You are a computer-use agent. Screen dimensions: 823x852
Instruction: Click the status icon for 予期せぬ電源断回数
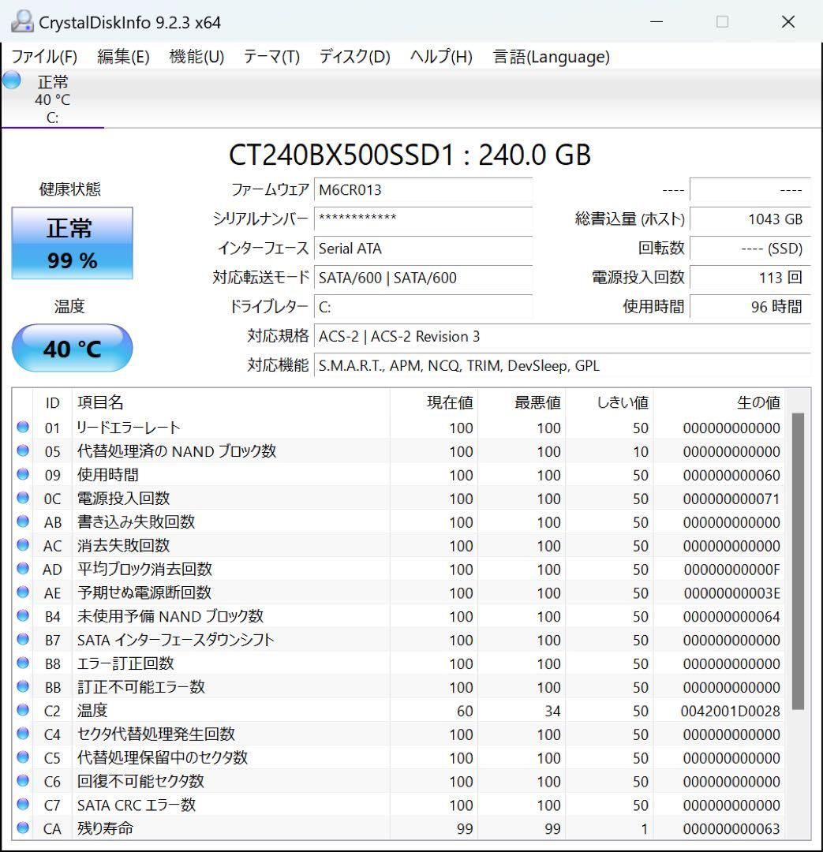(24, 592)
